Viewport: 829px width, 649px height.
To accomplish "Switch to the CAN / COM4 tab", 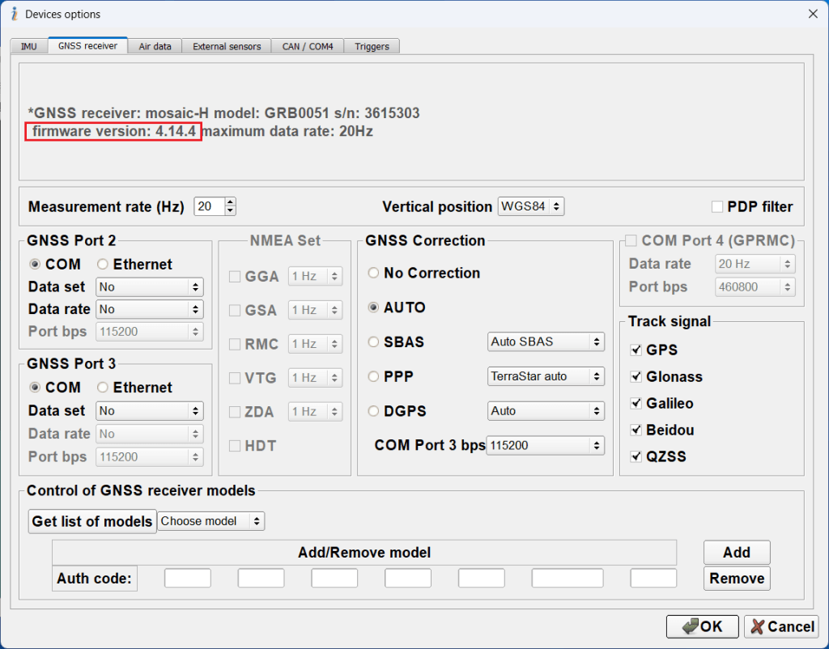I will pyautogui.click(x=307, y=46).
